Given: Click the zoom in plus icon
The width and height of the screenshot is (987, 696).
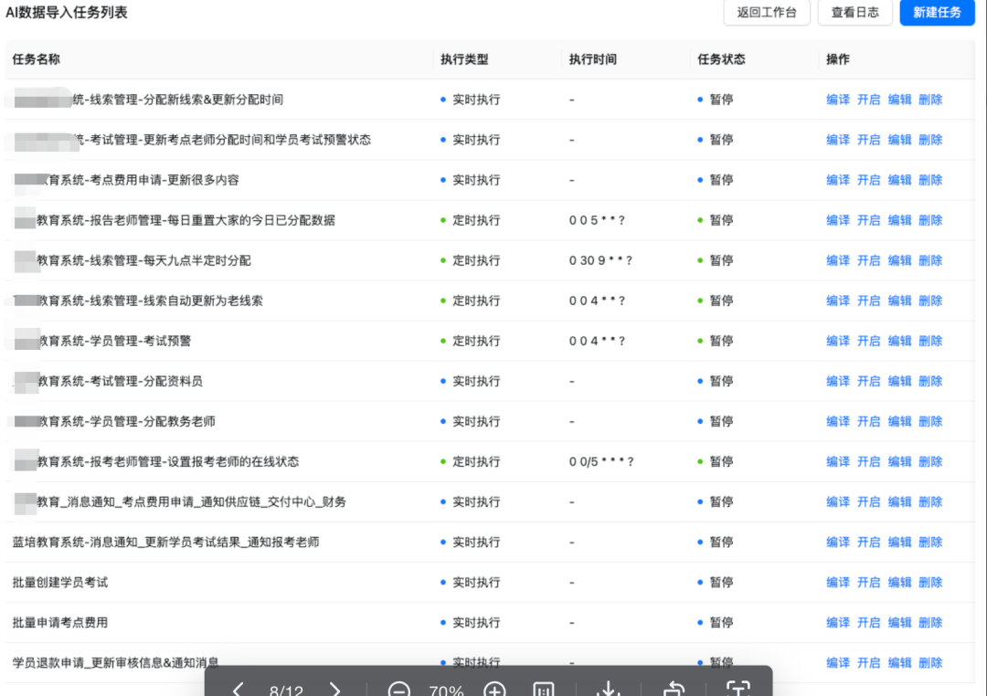Looking at the screenshot, I should click(x=494, y=690).
